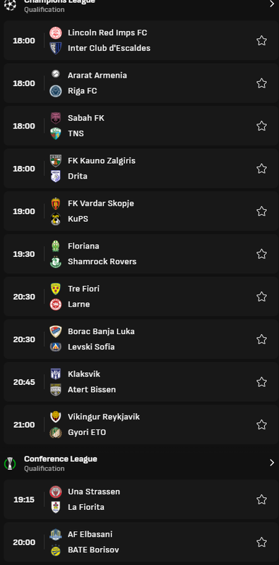This screenshot has height=565, width=279.
Task: Click the Shamrock Rovers club badge
Action: tap(56, 261)
